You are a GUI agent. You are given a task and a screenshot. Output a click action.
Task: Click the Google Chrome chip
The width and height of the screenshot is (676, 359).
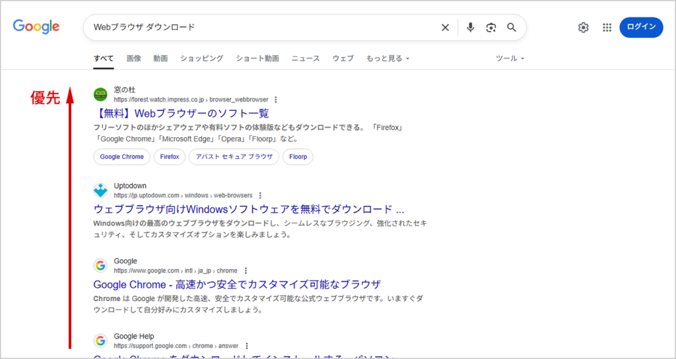[121, 157]
